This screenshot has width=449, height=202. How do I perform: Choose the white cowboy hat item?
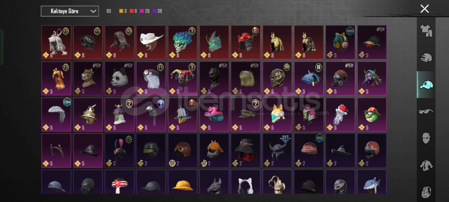(x=151, y=42)
